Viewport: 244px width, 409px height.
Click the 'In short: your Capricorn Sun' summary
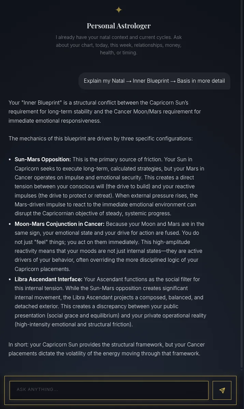[x=107, y=349]
